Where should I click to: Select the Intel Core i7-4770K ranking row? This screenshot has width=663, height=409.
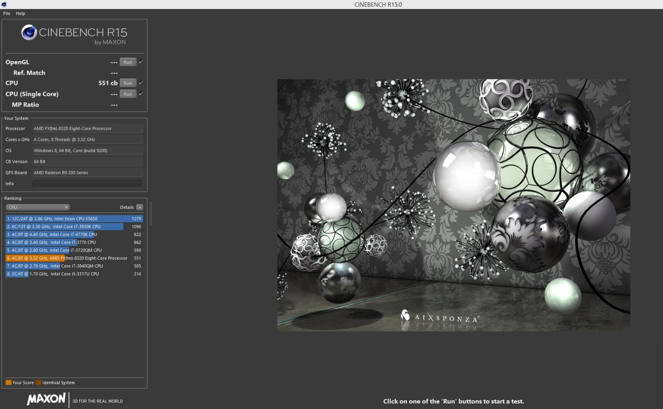pos(74,234)
